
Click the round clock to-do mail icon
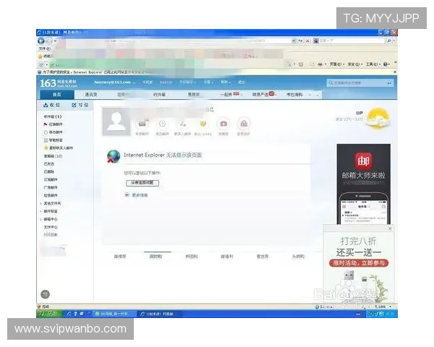[x=162, y=124]
